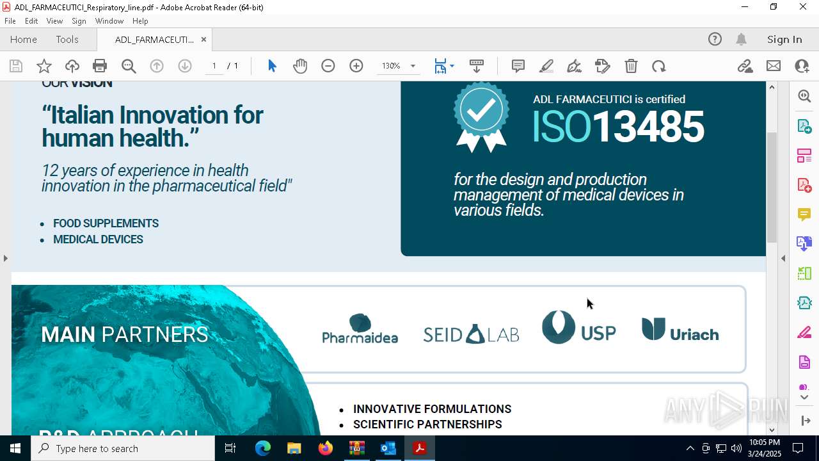Screen dimensions: 819x461
Task: Collapse the right tools pane arrow
Action: [783, 258]
